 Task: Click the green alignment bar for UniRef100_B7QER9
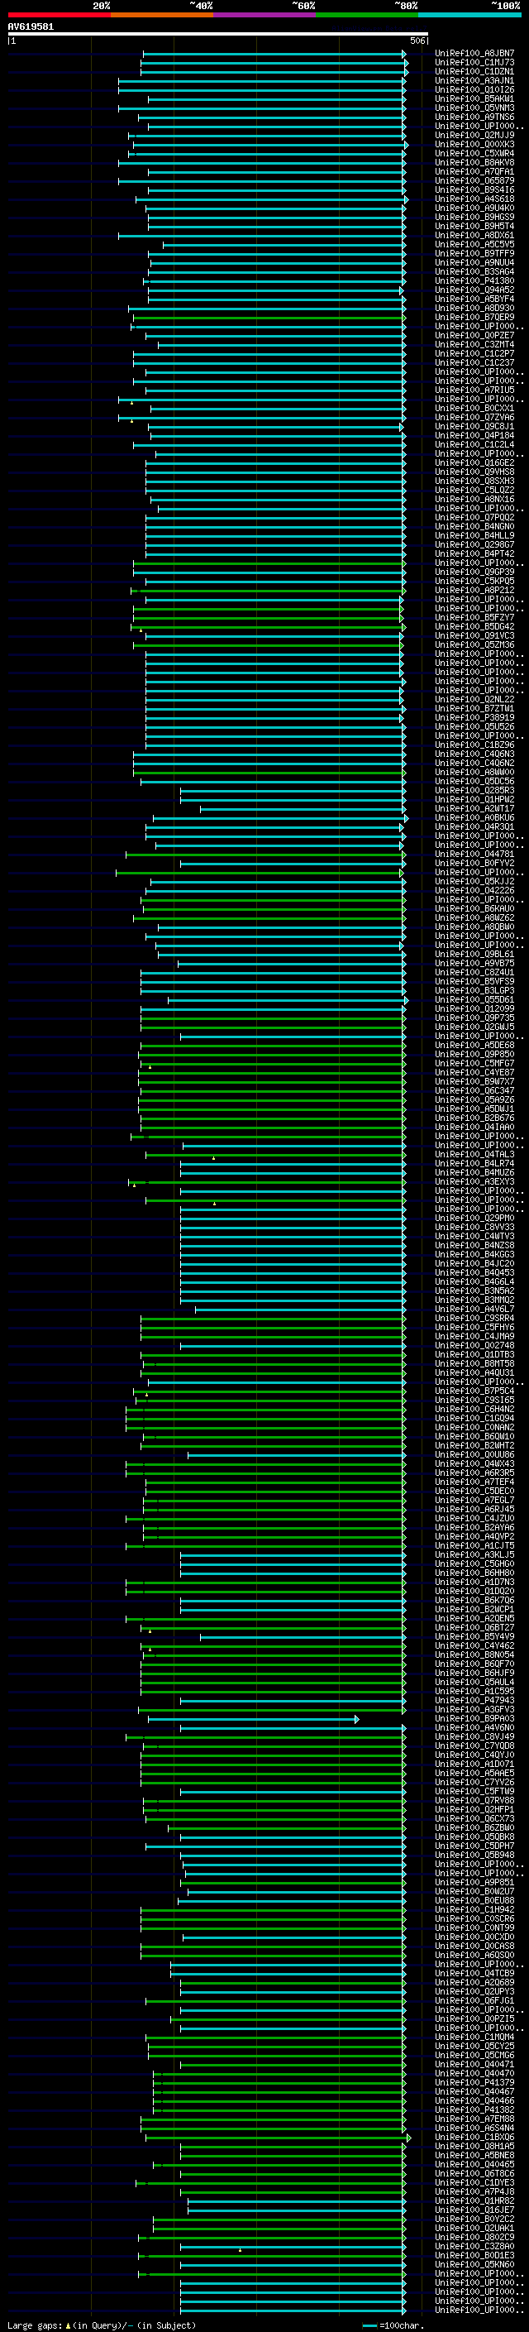pos(269,318)
